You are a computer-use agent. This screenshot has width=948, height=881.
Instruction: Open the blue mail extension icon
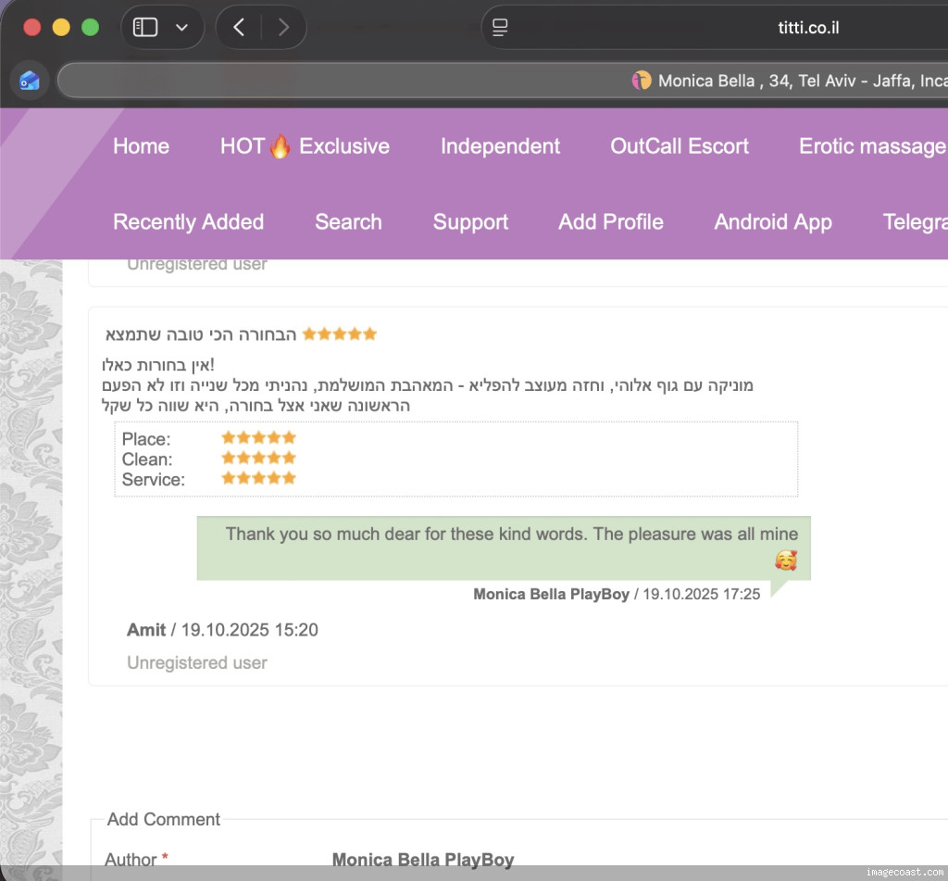click(x=30, y=81)
